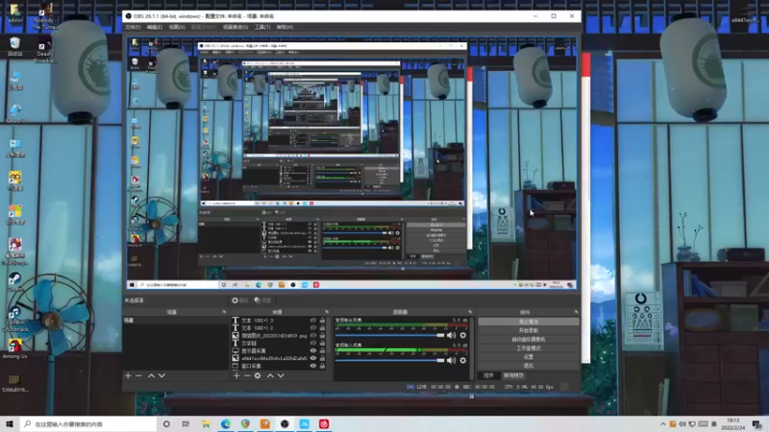The image size is (769, 432).
Task: Open the admin folder on the desktop
Action: [14, 13]
